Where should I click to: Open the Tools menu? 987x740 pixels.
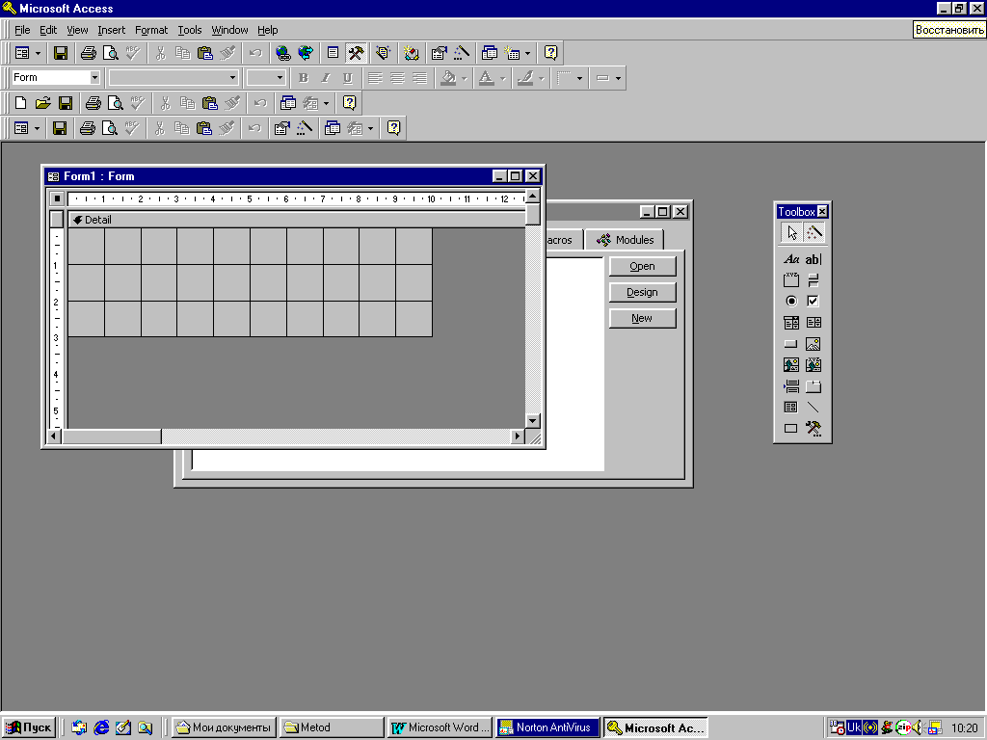[x=190, y=30]
